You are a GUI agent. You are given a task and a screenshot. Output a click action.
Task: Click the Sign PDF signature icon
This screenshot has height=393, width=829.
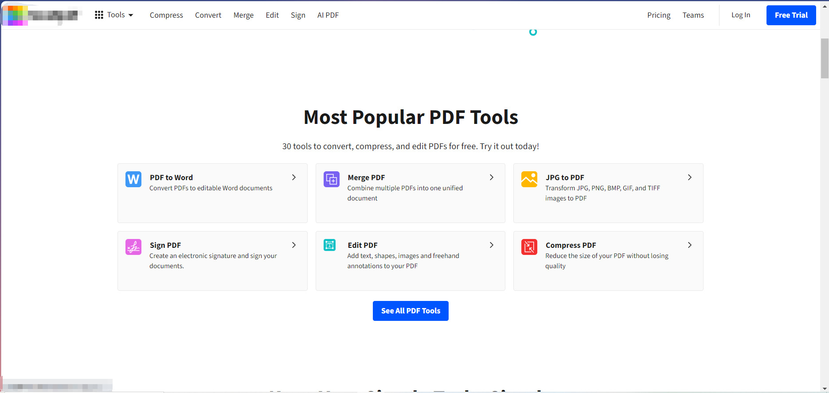tap(133, 247)
